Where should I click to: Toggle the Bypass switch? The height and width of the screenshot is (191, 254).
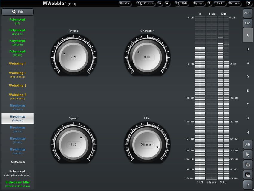click(198, 4)
